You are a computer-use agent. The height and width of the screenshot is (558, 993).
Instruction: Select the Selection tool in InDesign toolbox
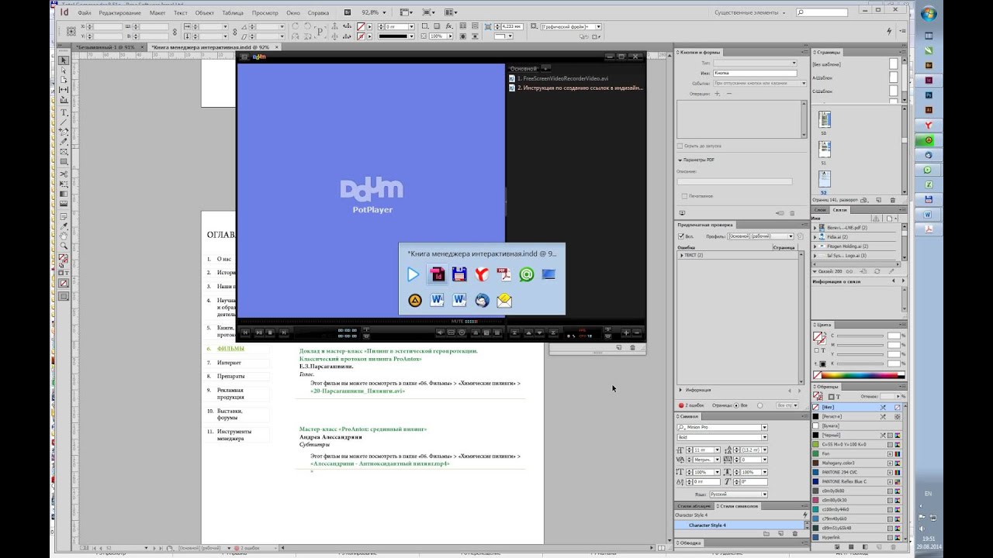64,60
